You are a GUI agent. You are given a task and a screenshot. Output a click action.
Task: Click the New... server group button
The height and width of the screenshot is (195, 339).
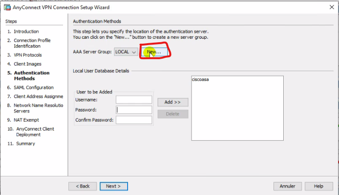point(155,52)
